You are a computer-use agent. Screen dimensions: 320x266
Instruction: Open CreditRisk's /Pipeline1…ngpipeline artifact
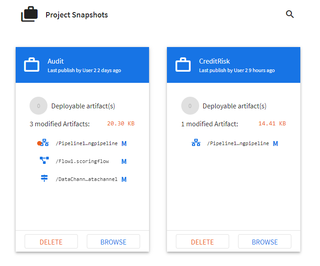pyautogui.click(x=238, y=143)
